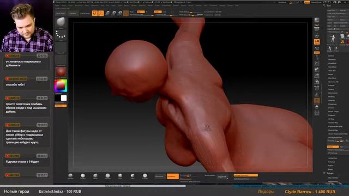Select the hPolish brush in bottom shelf
The height and width of the screenshot is (196, 349).
coord(145,176)
